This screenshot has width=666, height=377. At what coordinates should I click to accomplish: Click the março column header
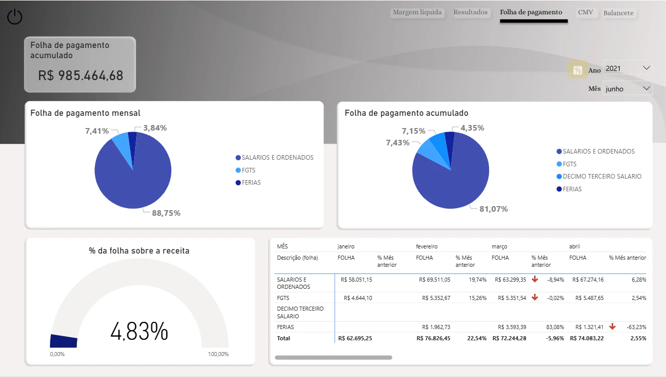[x=499, y=246]
